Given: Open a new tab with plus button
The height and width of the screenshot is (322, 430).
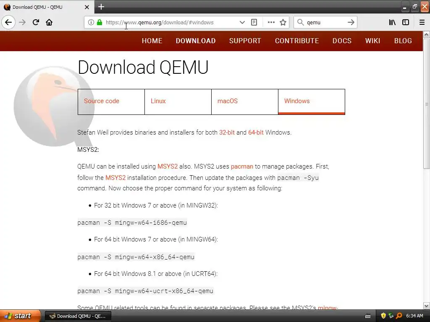Looking at the screenshot, I should click(x=101, y=7).
